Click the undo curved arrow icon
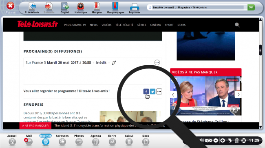Viewport: 265px width, 148px height. pos(230,140)
